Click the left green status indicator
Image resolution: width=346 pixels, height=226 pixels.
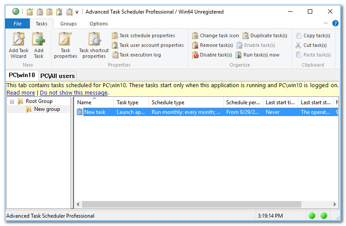tap(312, 215)
